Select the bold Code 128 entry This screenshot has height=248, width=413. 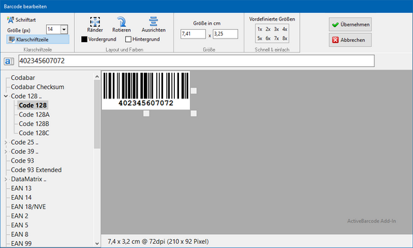(32, 105)
